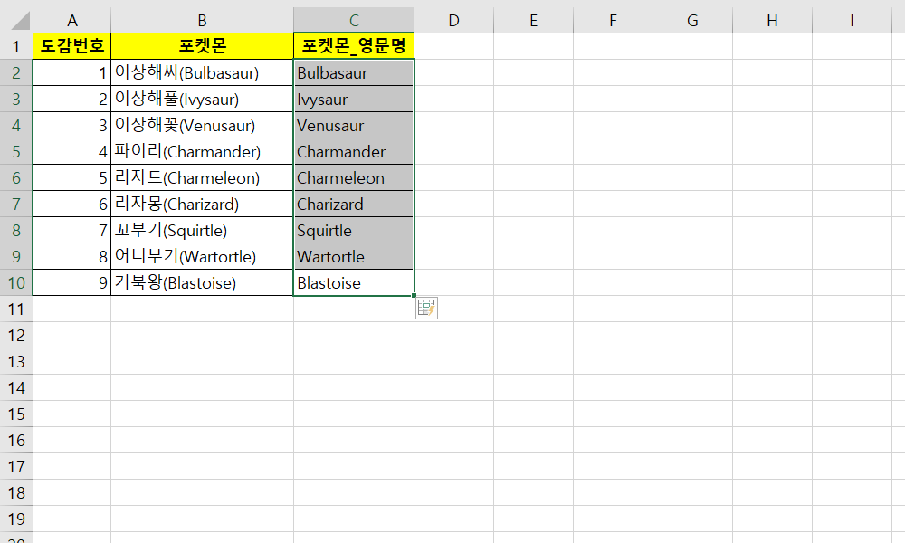This screenshot has height=543, width=905.
Task: Click cell Wartortle in column C
Action: pos(354,257)
